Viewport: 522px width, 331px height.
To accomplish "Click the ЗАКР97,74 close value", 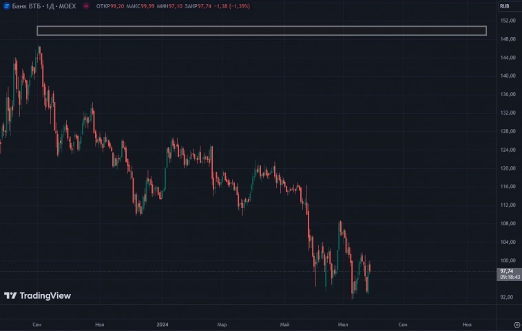I will (198, 6).
